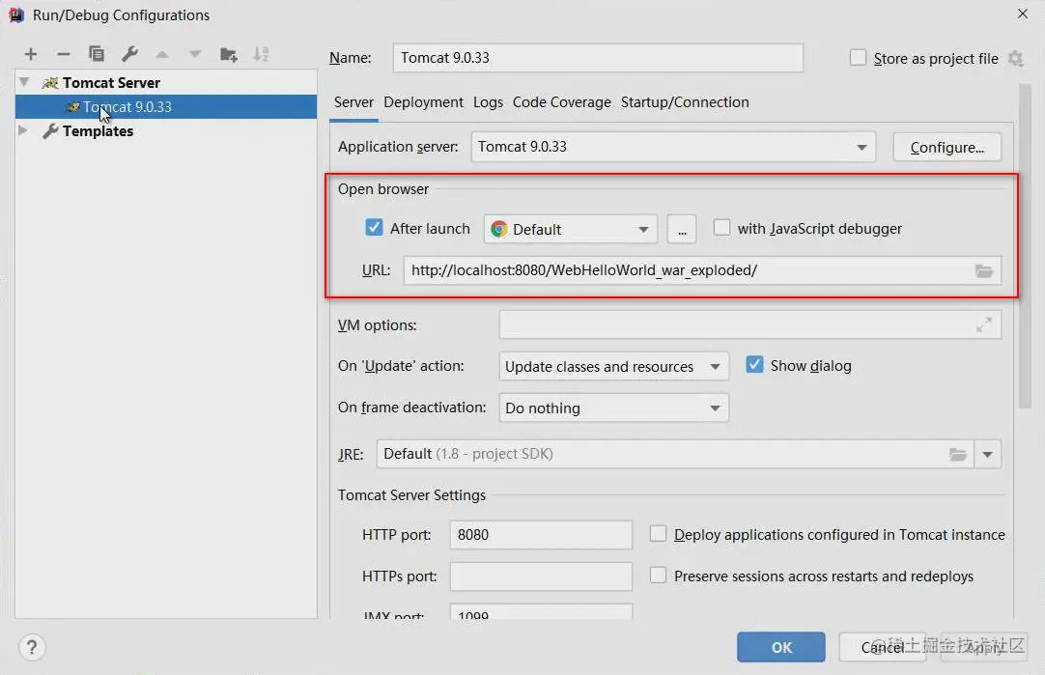
Task: Enable with JavaScript debugger checkbox
Action: (x=721, y=228)
